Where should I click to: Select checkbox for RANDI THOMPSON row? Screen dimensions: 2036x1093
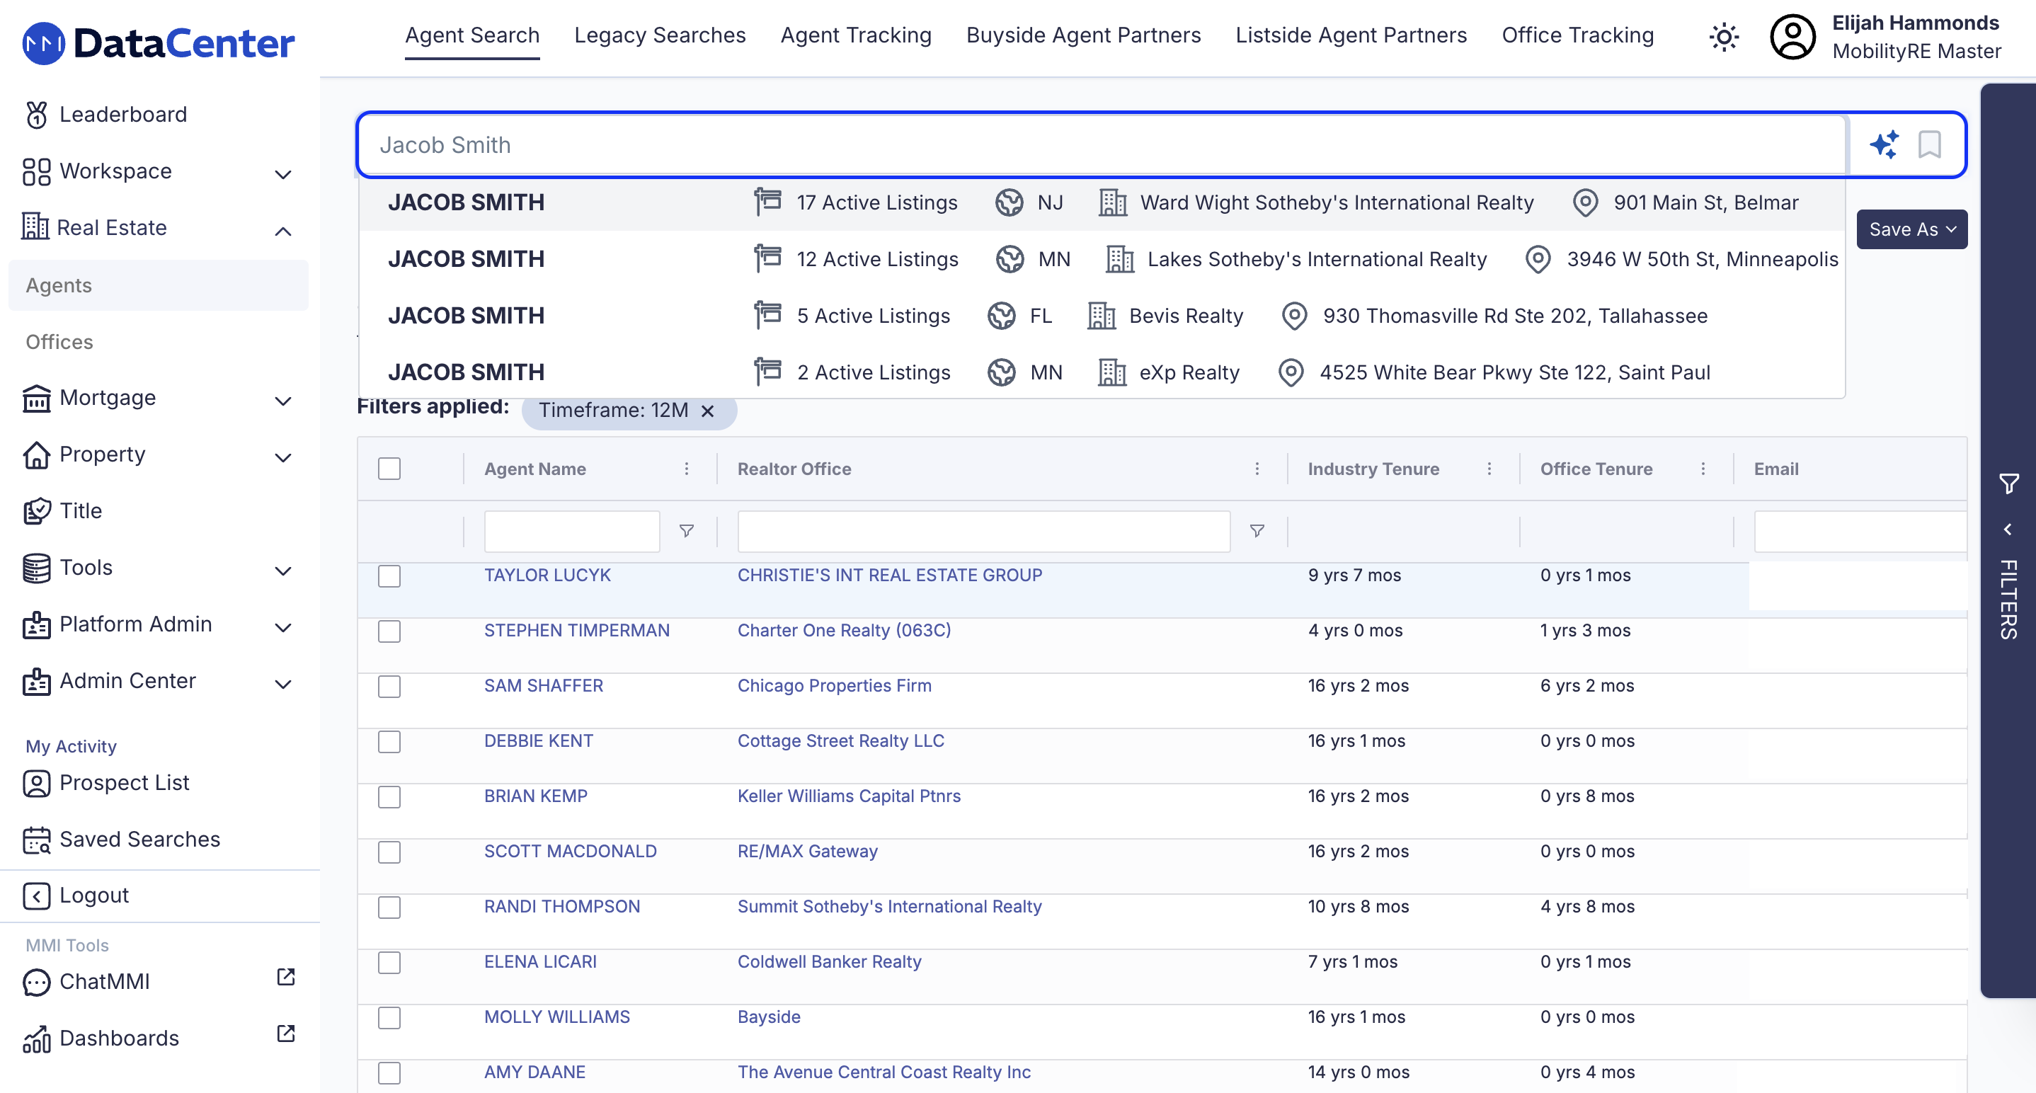[x=389, y=908]
